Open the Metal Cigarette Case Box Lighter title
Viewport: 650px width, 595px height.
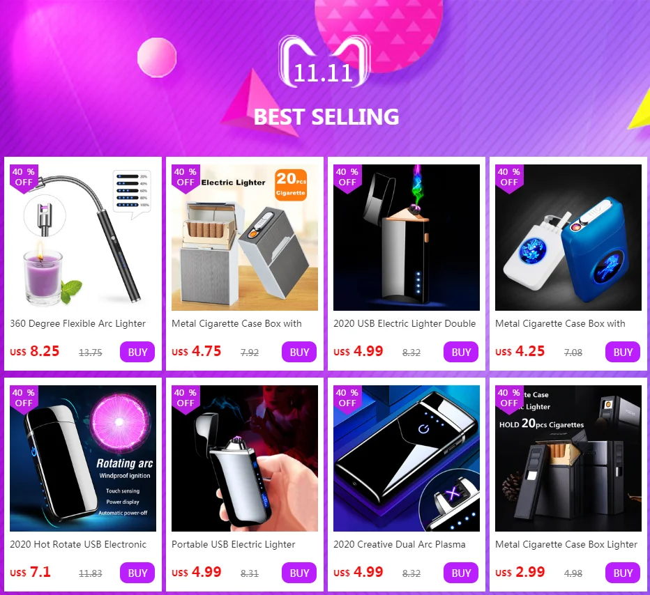(x=566, y=544)
